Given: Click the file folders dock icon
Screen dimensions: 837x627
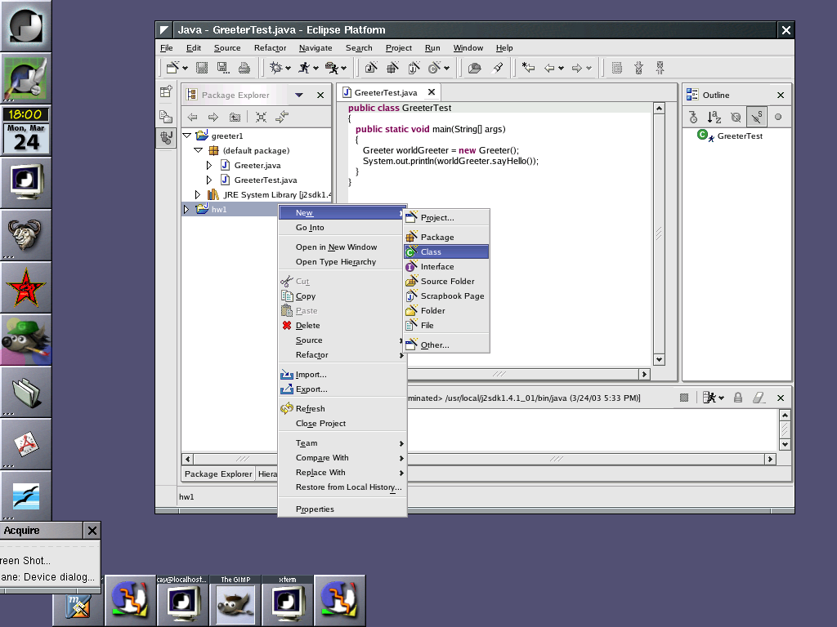Looking at the screenshot, I should click(25, 392).
